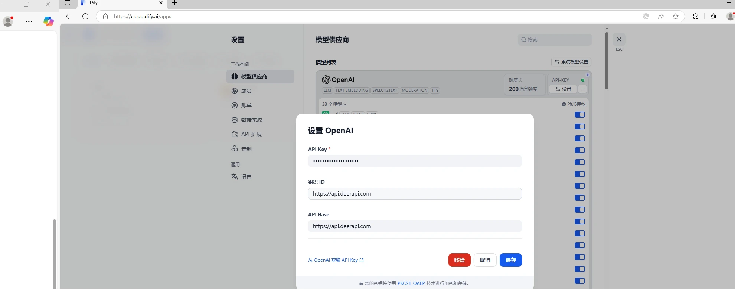
Task: Open the 语言 settings section
Action: tap(260, 177)
